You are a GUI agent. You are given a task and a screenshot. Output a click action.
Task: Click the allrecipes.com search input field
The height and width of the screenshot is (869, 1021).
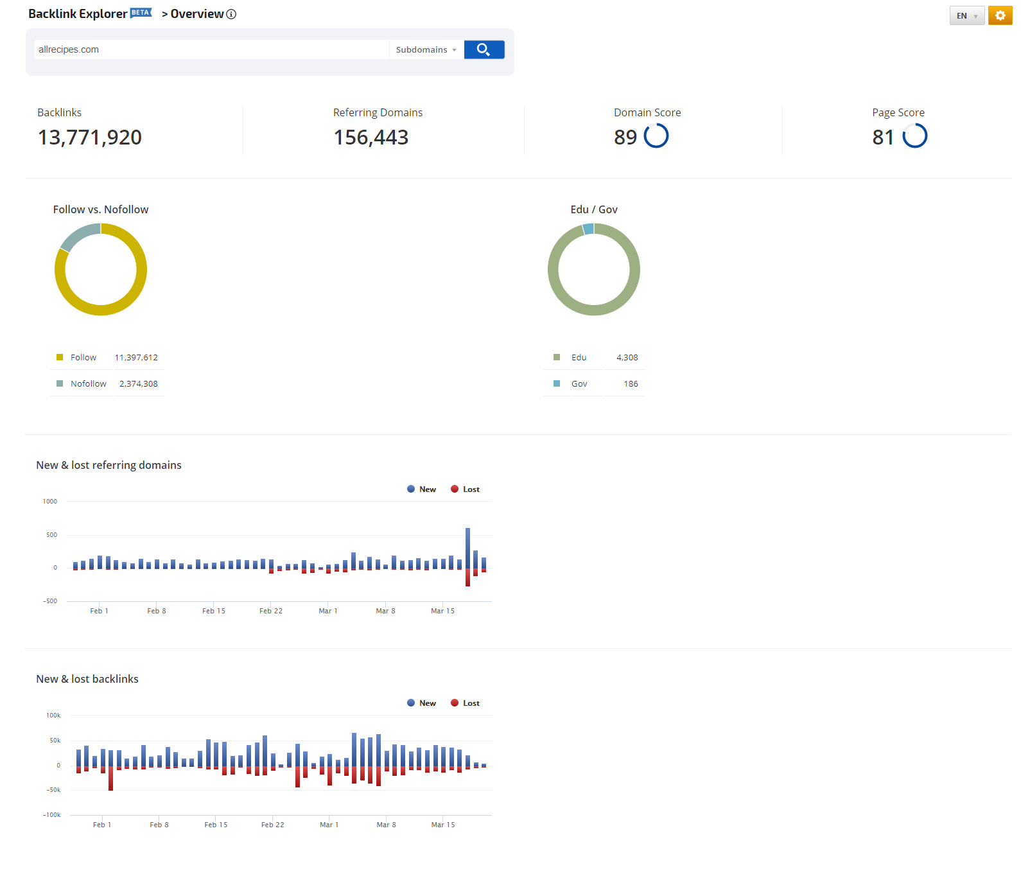212,49
